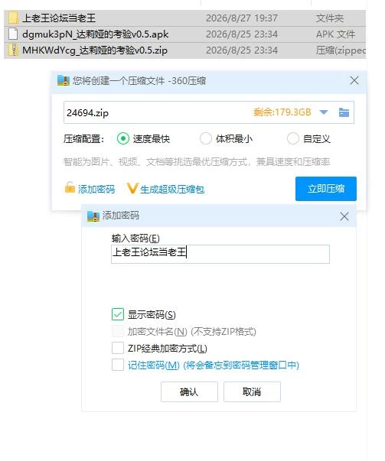Click the 文件夹 type cell

coord(330,18)
